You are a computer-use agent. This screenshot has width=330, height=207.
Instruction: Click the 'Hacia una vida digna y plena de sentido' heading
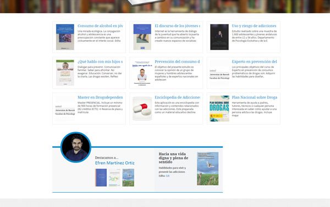(x=173, y=158)
